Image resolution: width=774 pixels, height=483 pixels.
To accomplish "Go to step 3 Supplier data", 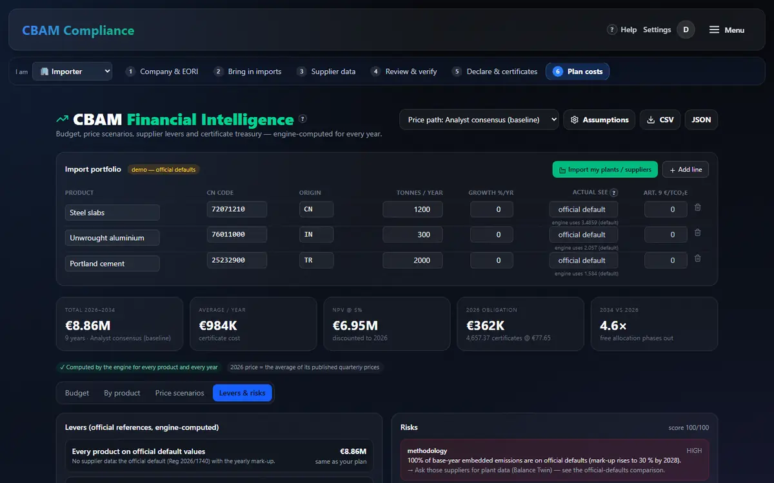I will coord(326,71).
